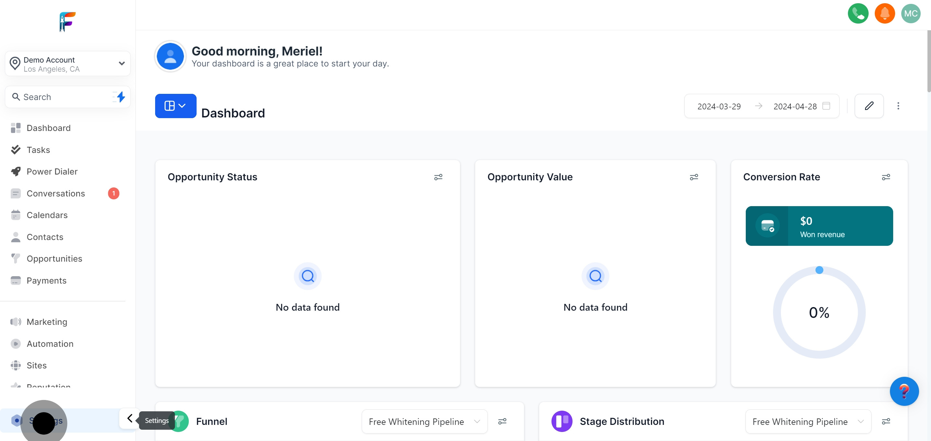Click the blue help question mark button

point(904,391)
